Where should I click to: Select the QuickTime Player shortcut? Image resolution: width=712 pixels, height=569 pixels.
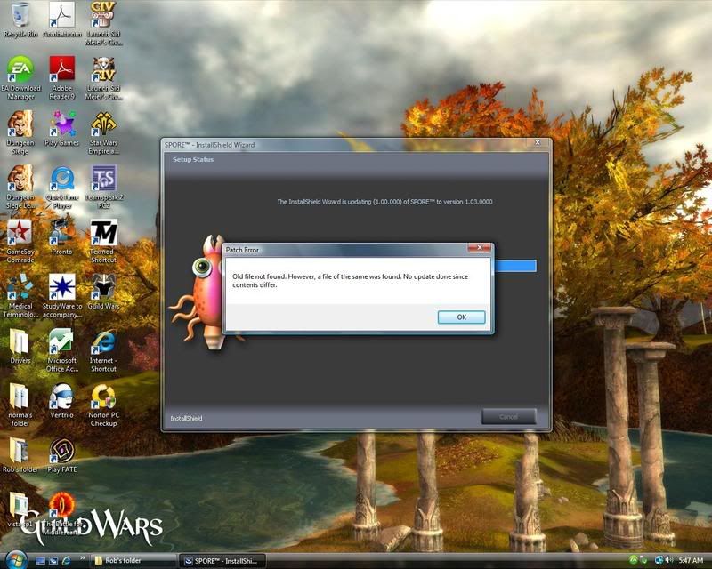pyautogui.click(x=62, y=187)
